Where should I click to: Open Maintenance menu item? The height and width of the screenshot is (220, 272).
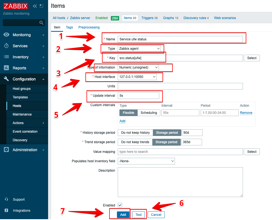(x=22, y=114)
